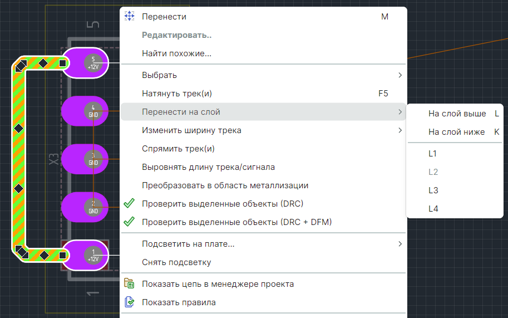Choose На слой выше in submenu

[x=455, y=114]
